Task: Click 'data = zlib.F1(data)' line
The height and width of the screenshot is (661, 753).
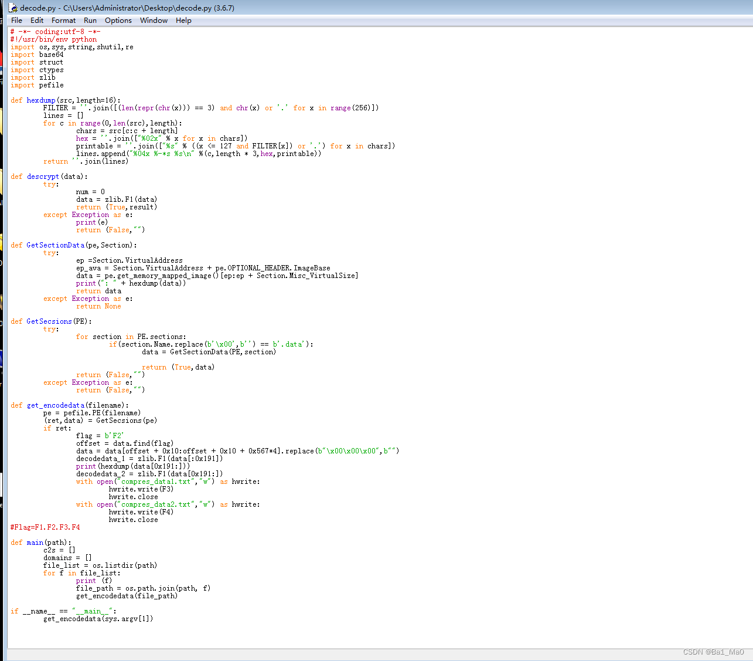Action: pos(117,199)
